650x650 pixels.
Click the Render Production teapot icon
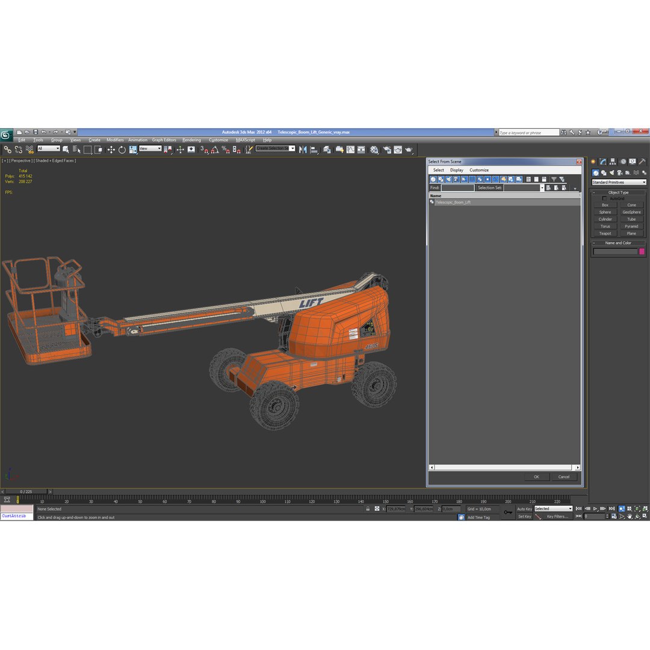[x=409, y=150]
